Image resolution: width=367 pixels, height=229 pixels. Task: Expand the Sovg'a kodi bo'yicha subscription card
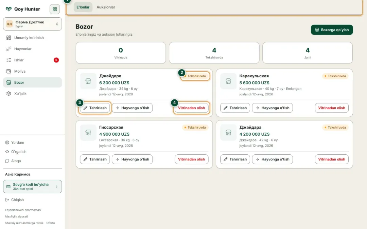pyautogui.click(x=33, y=187)
